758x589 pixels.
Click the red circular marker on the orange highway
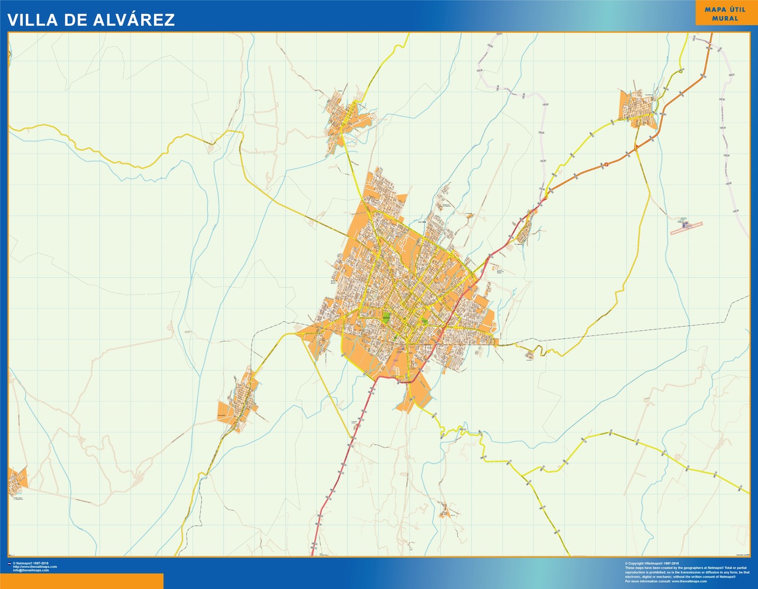(x=606, y=164)
